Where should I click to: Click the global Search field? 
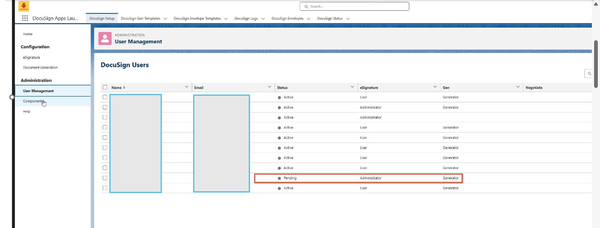pyautogui.click(x=354, y=6)
